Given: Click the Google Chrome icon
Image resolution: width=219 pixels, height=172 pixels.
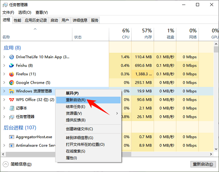Looking at the screenshot, I should 12,83.
